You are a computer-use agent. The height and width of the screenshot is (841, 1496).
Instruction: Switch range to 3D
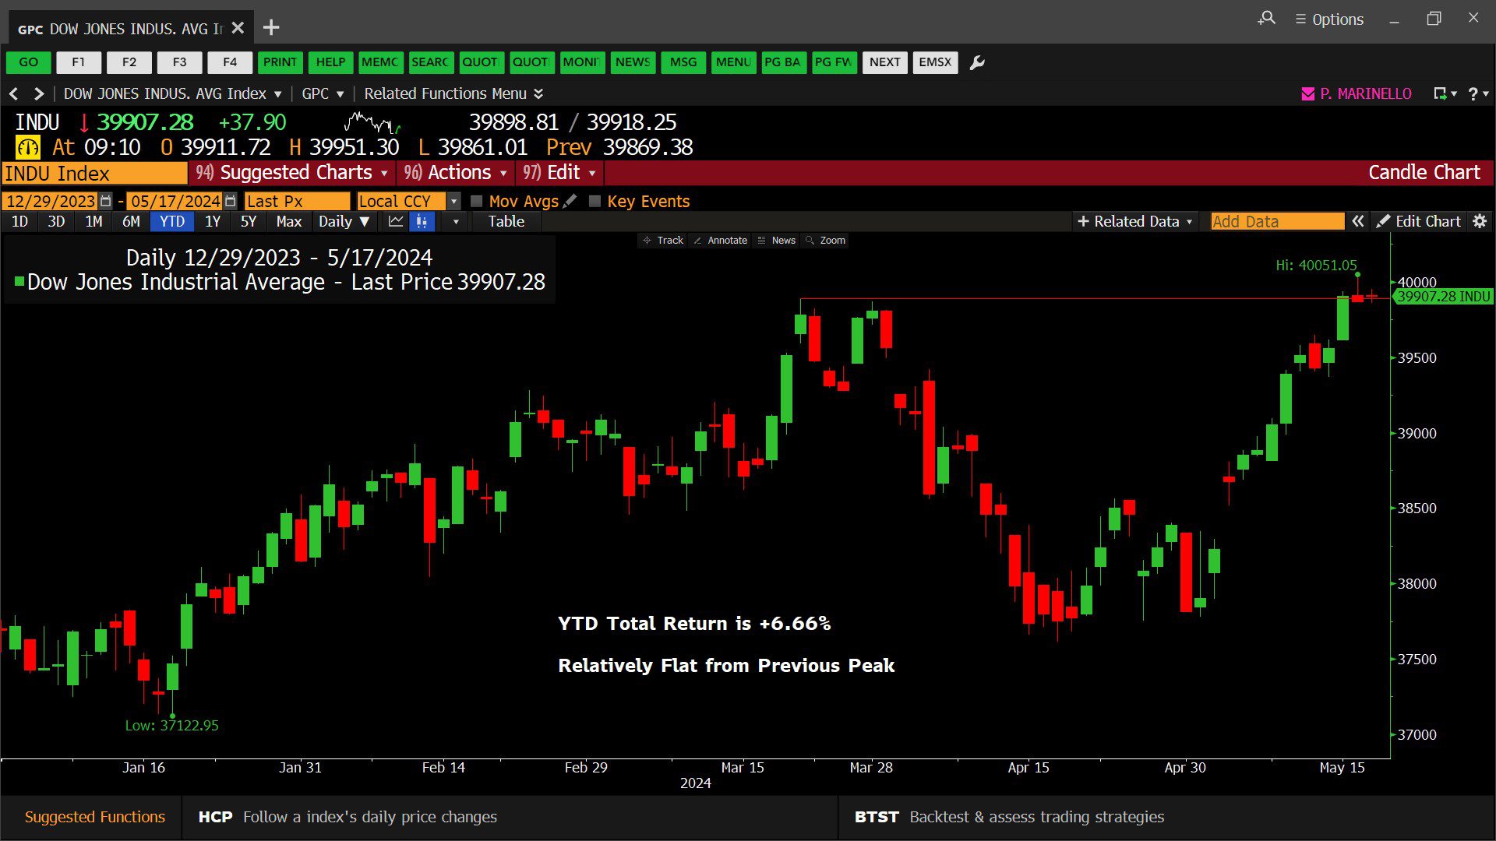(x=56, y=221)
